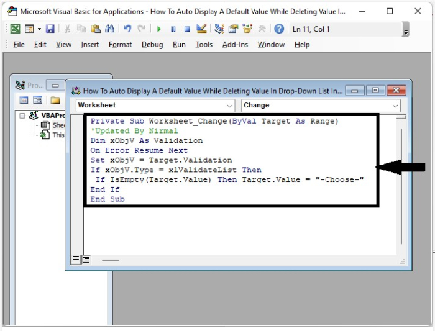Click the code window horizontal scrollbar
This screenshot has width=435, height=331.
coord(111,260)
